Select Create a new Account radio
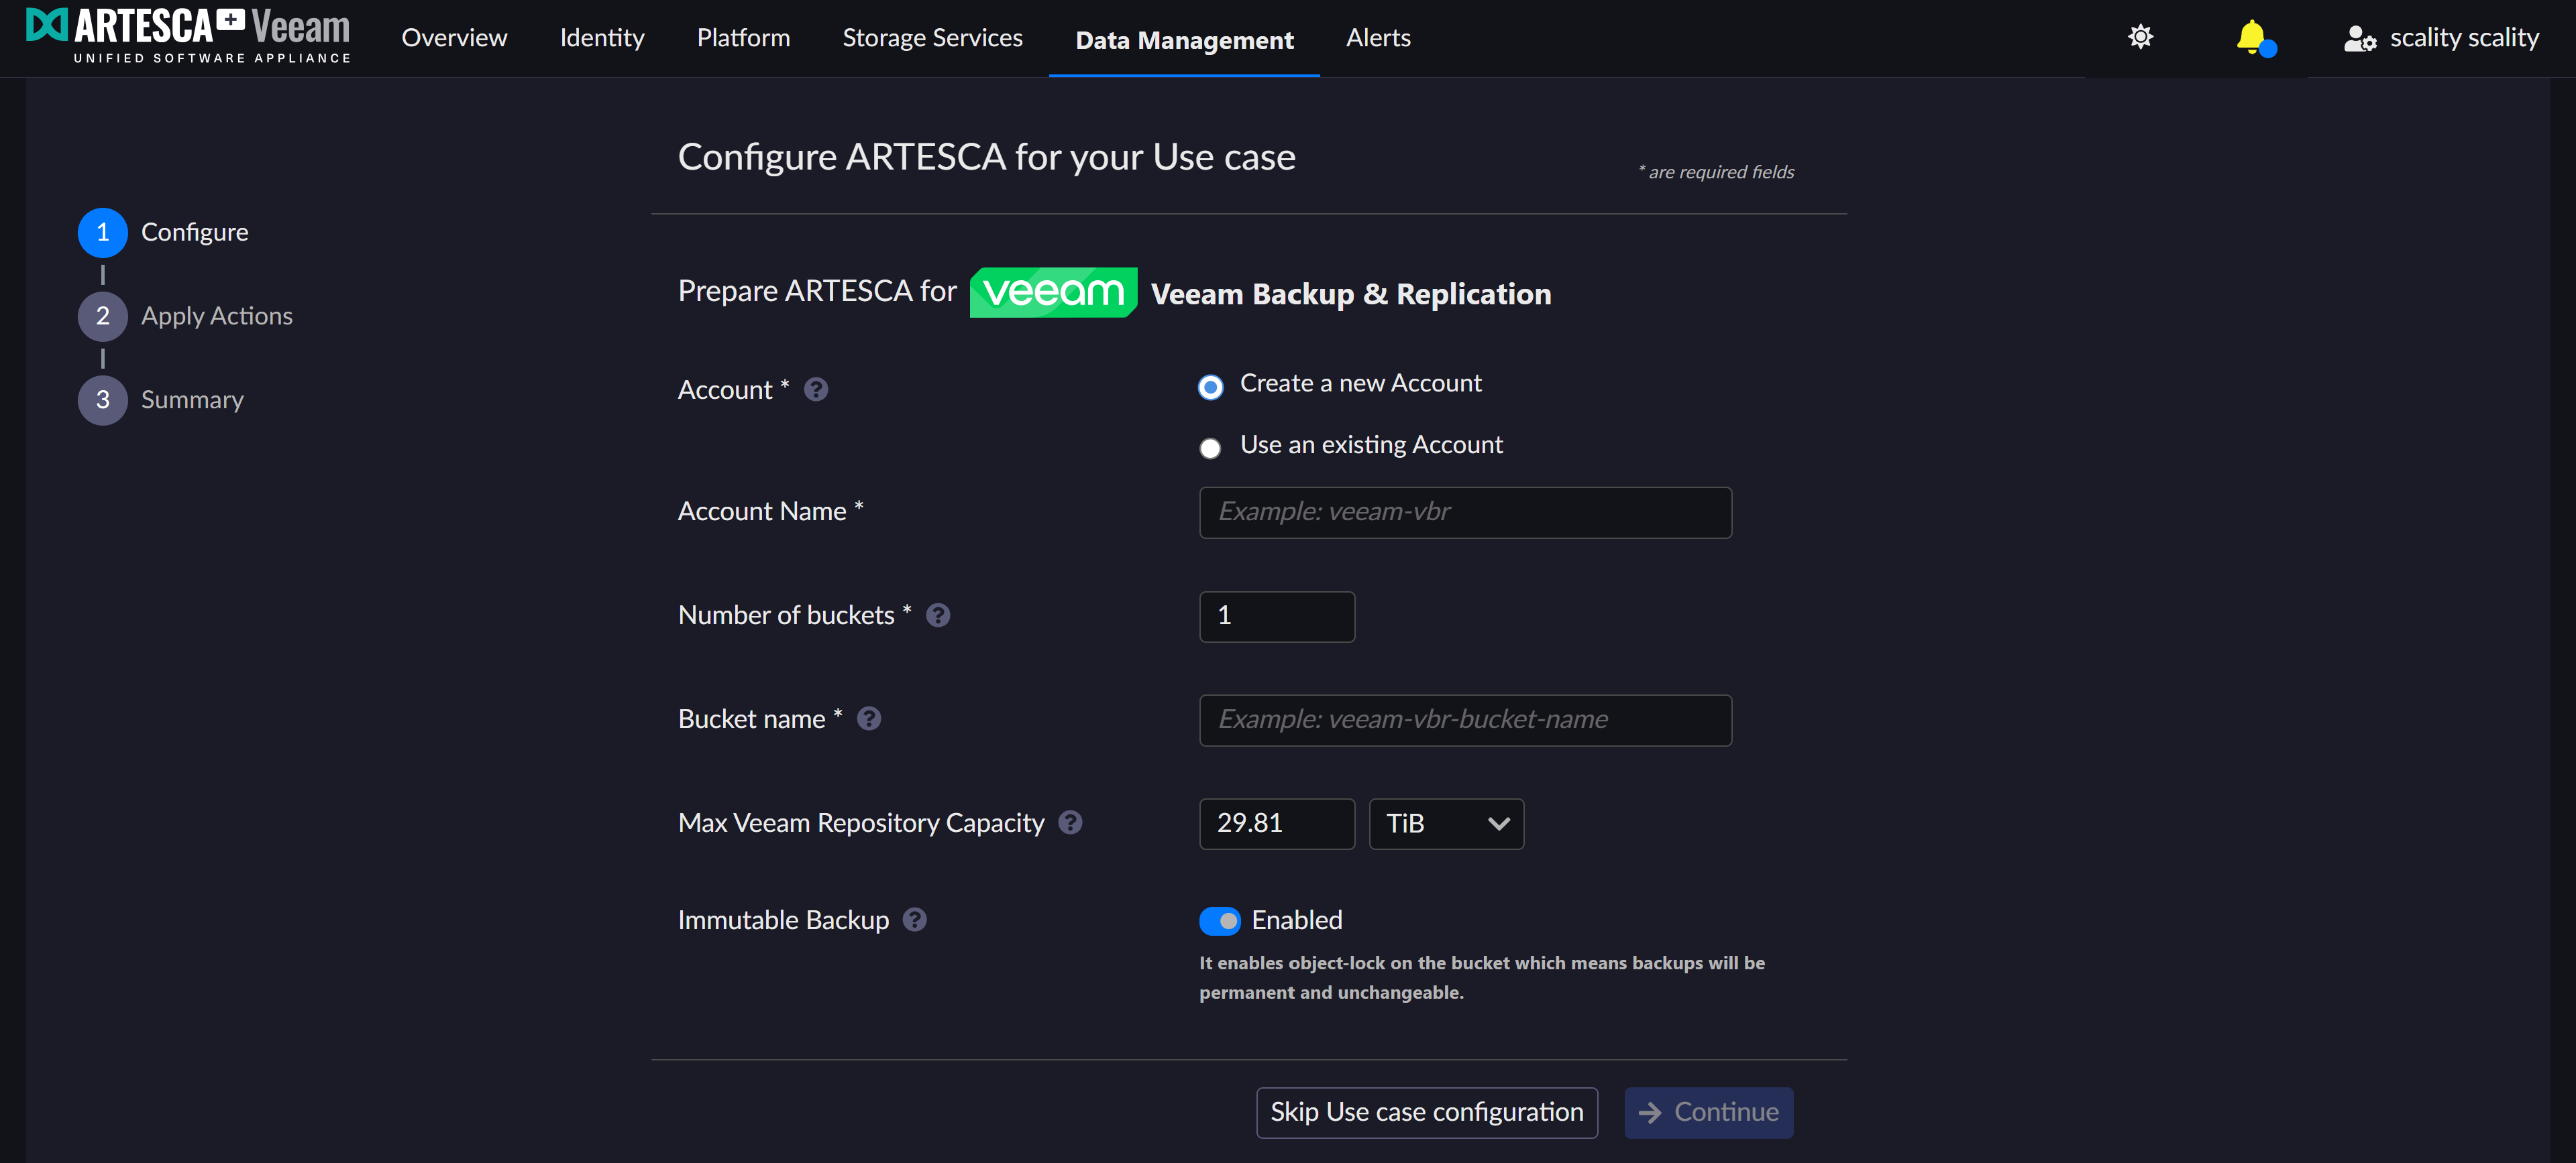 pos(1210,387)
